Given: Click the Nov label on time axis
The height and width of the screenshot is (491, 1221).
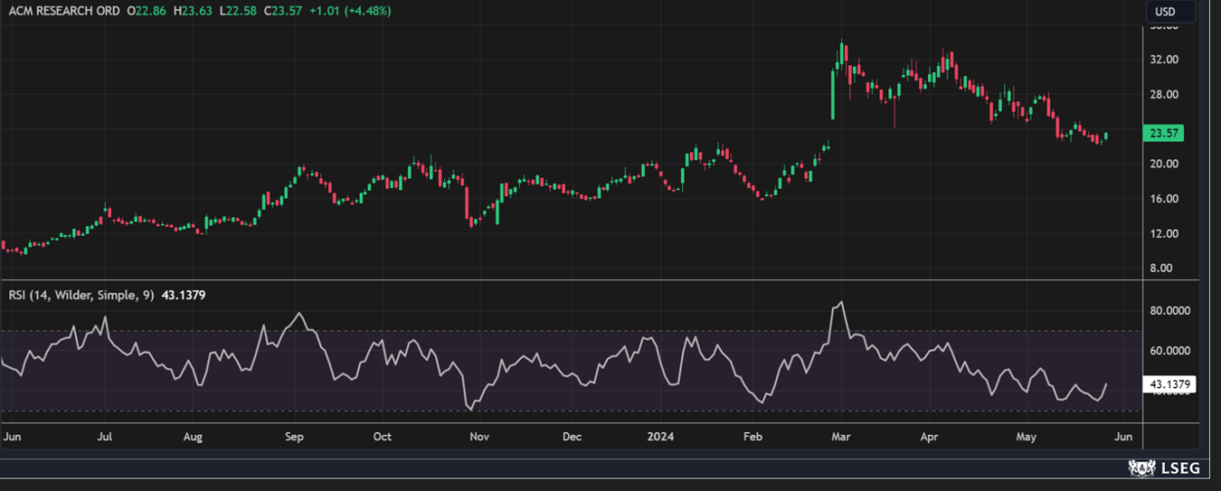Looking at the screenshot, I should (478, 436).
